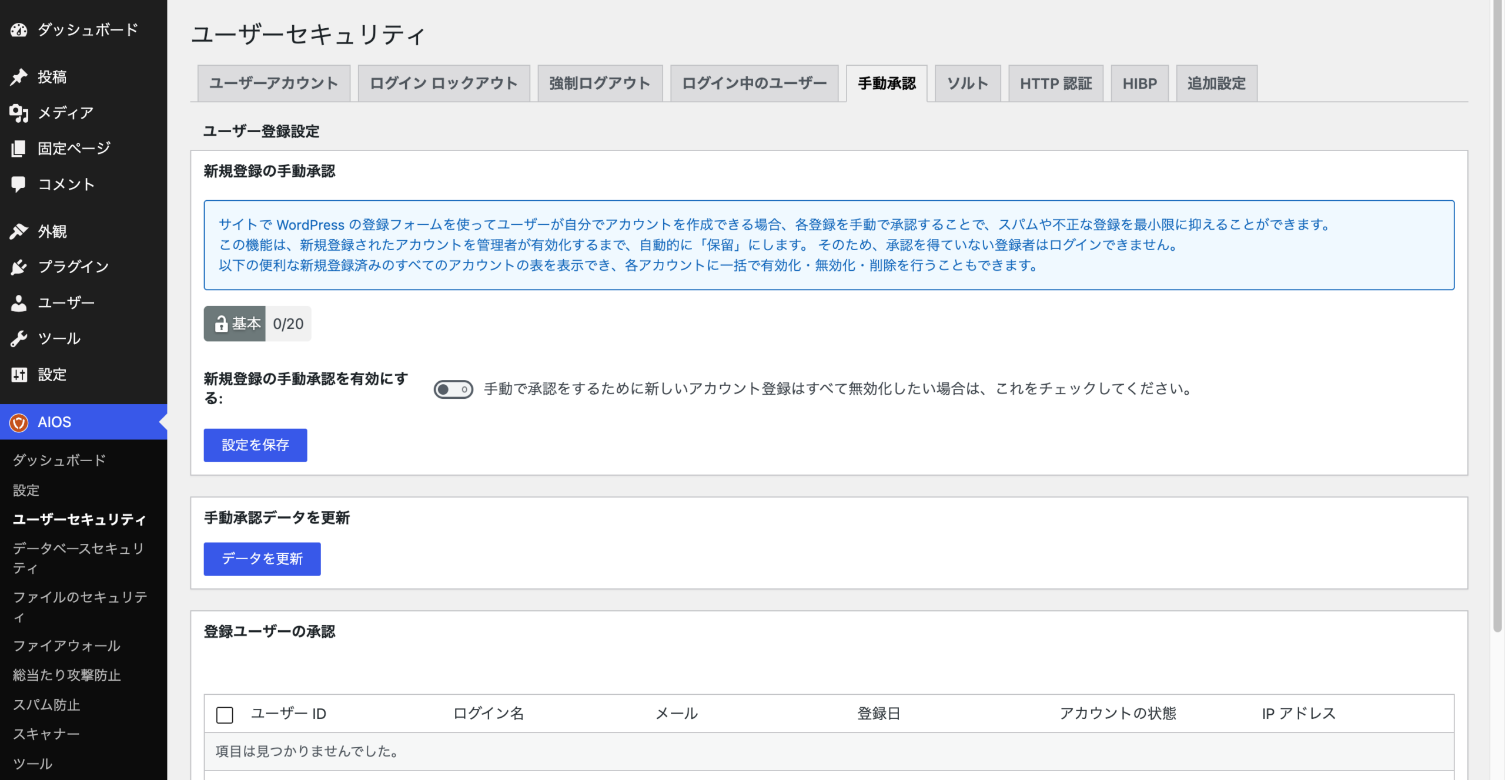Open the コメント menu item
Screen dimensions: 1505x780
[83, 184]
